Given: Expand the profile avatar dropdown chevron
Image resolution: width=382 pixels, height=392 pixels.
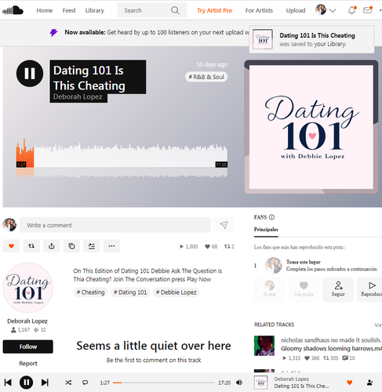Looking at the screenshot, I should 333,11.
